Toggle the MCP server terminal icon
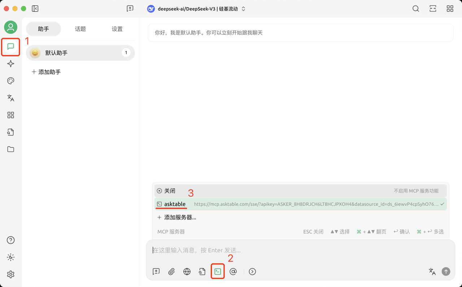This screenshot has height=287, width=462. pyautogui.click(x=218, y=271)
